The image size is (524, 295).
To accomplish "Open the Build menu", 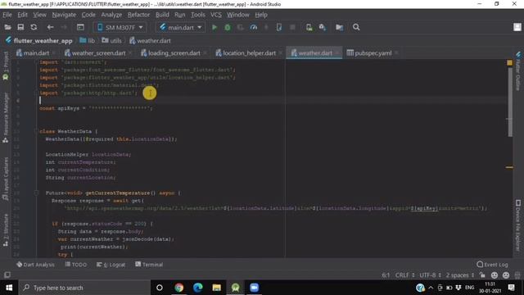I will click(x=162, y=15).
